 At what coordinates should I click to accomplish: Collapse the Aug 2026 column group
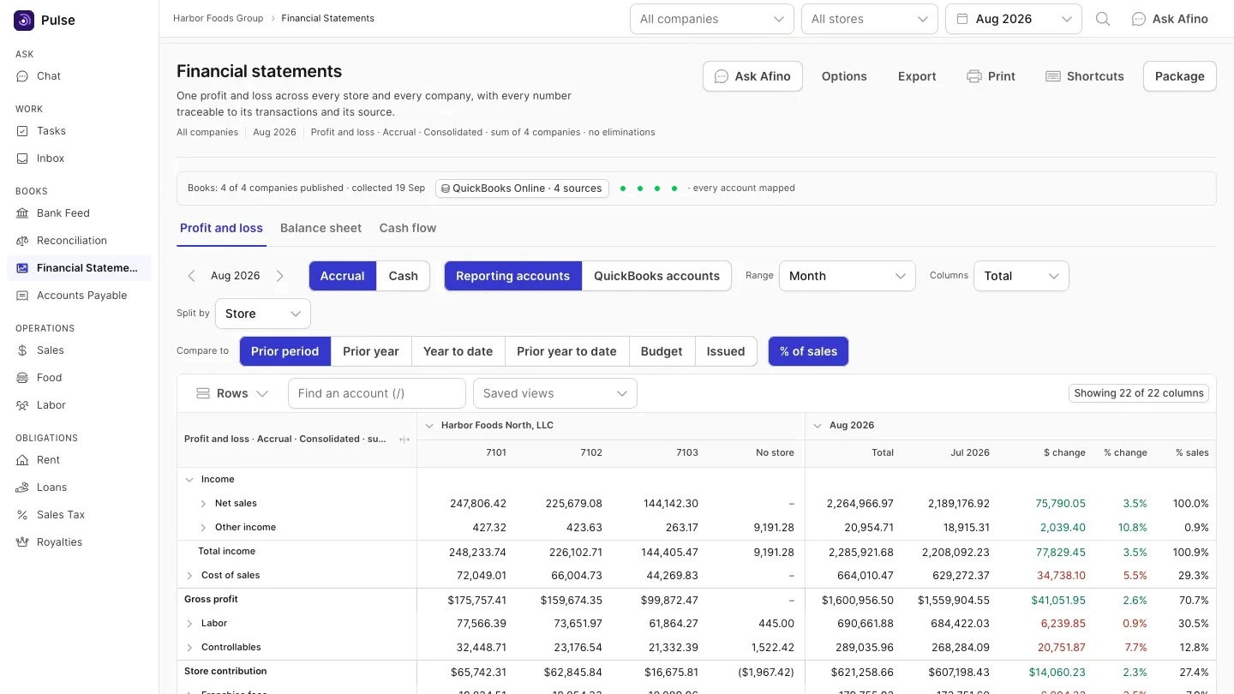click(x=818, y=426)
